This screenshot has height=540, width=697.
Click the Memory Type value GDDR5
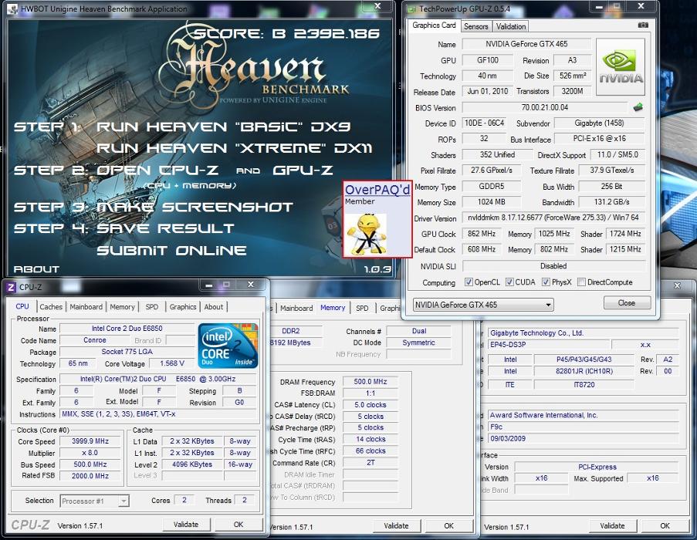(491, 187)
